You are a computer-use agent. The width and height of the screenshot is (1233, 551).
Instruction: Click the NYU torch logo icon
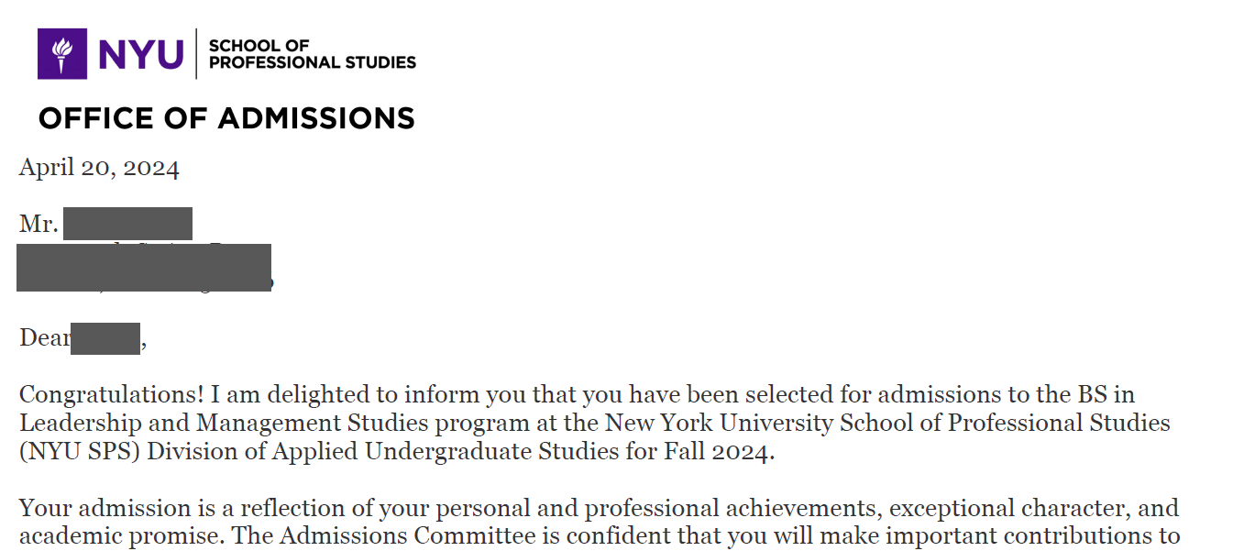pos(62,53)
